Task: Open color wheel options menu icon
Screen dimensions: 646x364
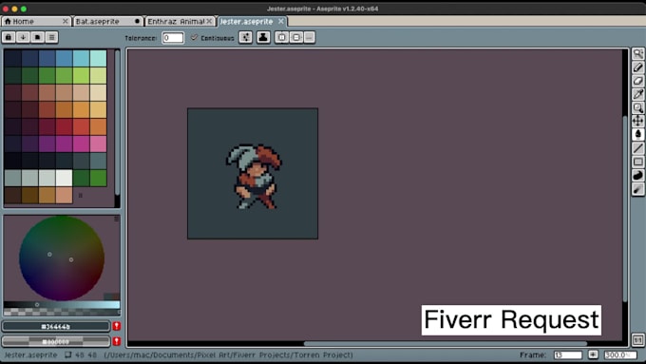Action: point(117,219)
